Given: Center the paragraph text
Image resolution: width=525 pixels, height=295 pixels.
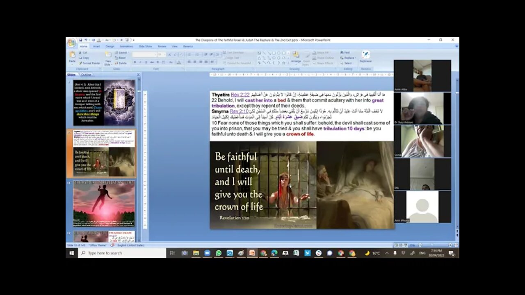Looking at the screenshot, I should point(195,61).
